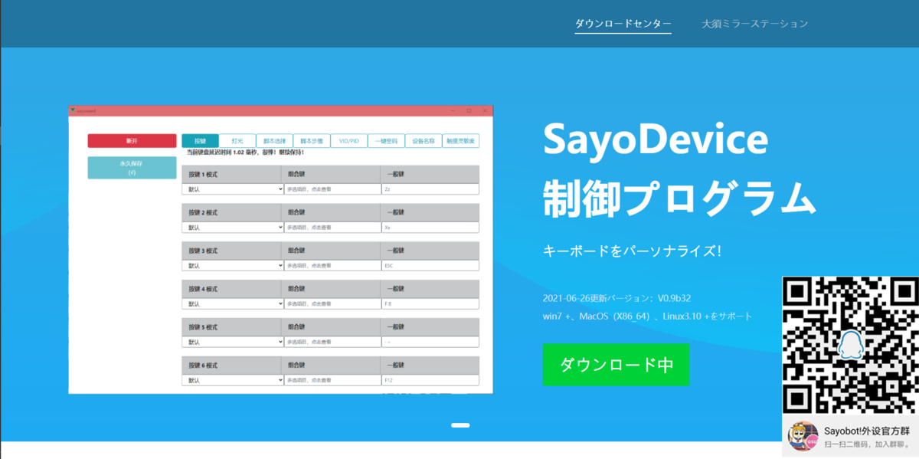Click the 组合键 field for 按键 2
Screen dimensions: 919x459
pos(332,228)
